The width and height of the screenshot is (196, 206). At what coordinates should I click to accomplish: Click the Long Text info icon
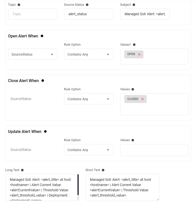pyautogui.click(x=22, y=170)
